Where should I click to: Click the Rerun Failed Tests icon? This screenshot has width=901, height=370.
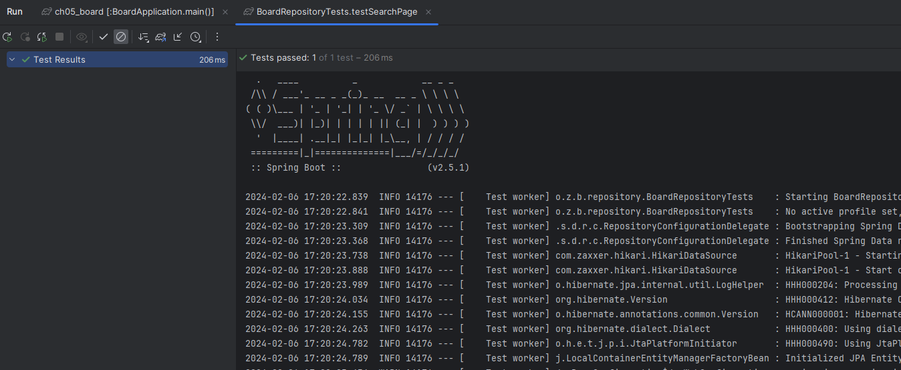click(x=25, y=37)
